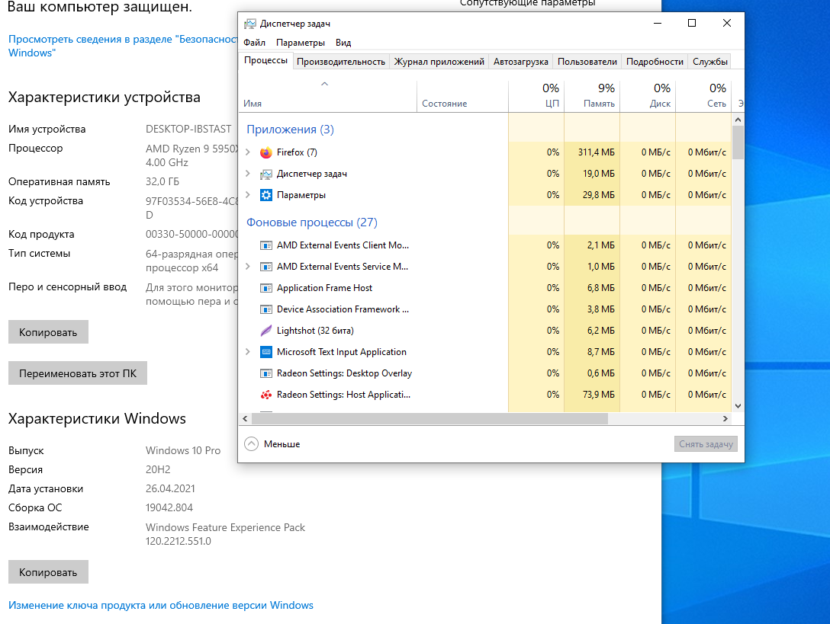Click the OS build number 19042.804
The image size is (830, 624).
169,507
